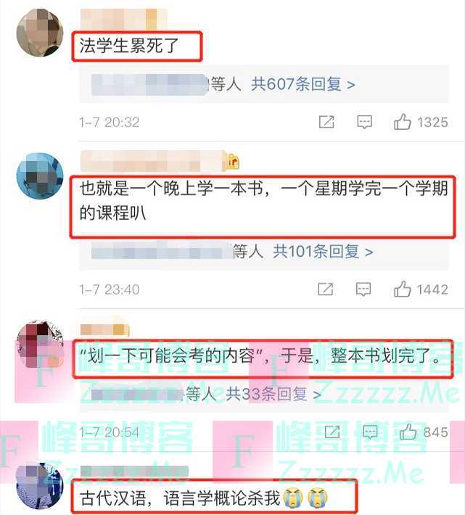Open the third commenter's red avatar
Viewport: 465px width, 515px height.
[40, 344]
